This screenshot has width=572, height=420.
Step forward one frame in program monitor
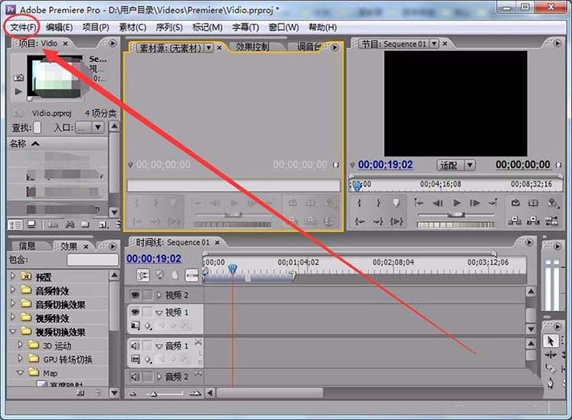pos(474,203)
